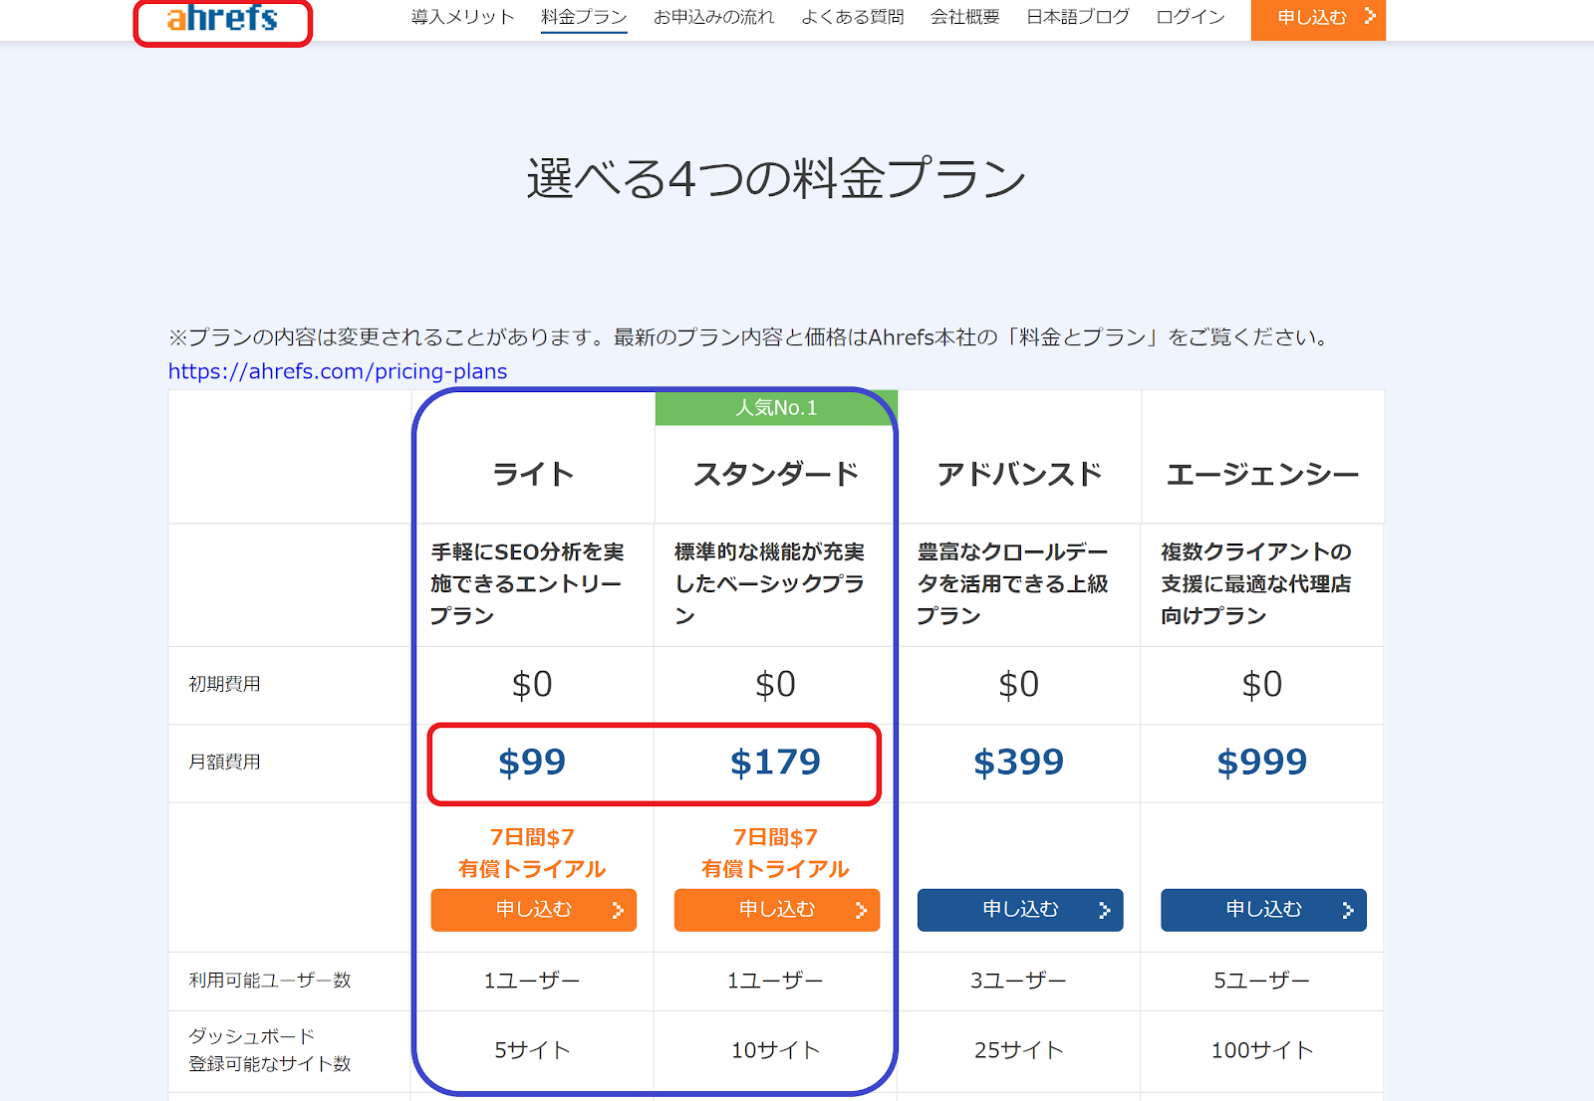This screenshot has width=1594, height=1101.
Task: Click 手軽にSEO分析を実施できるエントリープラン description
Action: (x=527, y=584)
